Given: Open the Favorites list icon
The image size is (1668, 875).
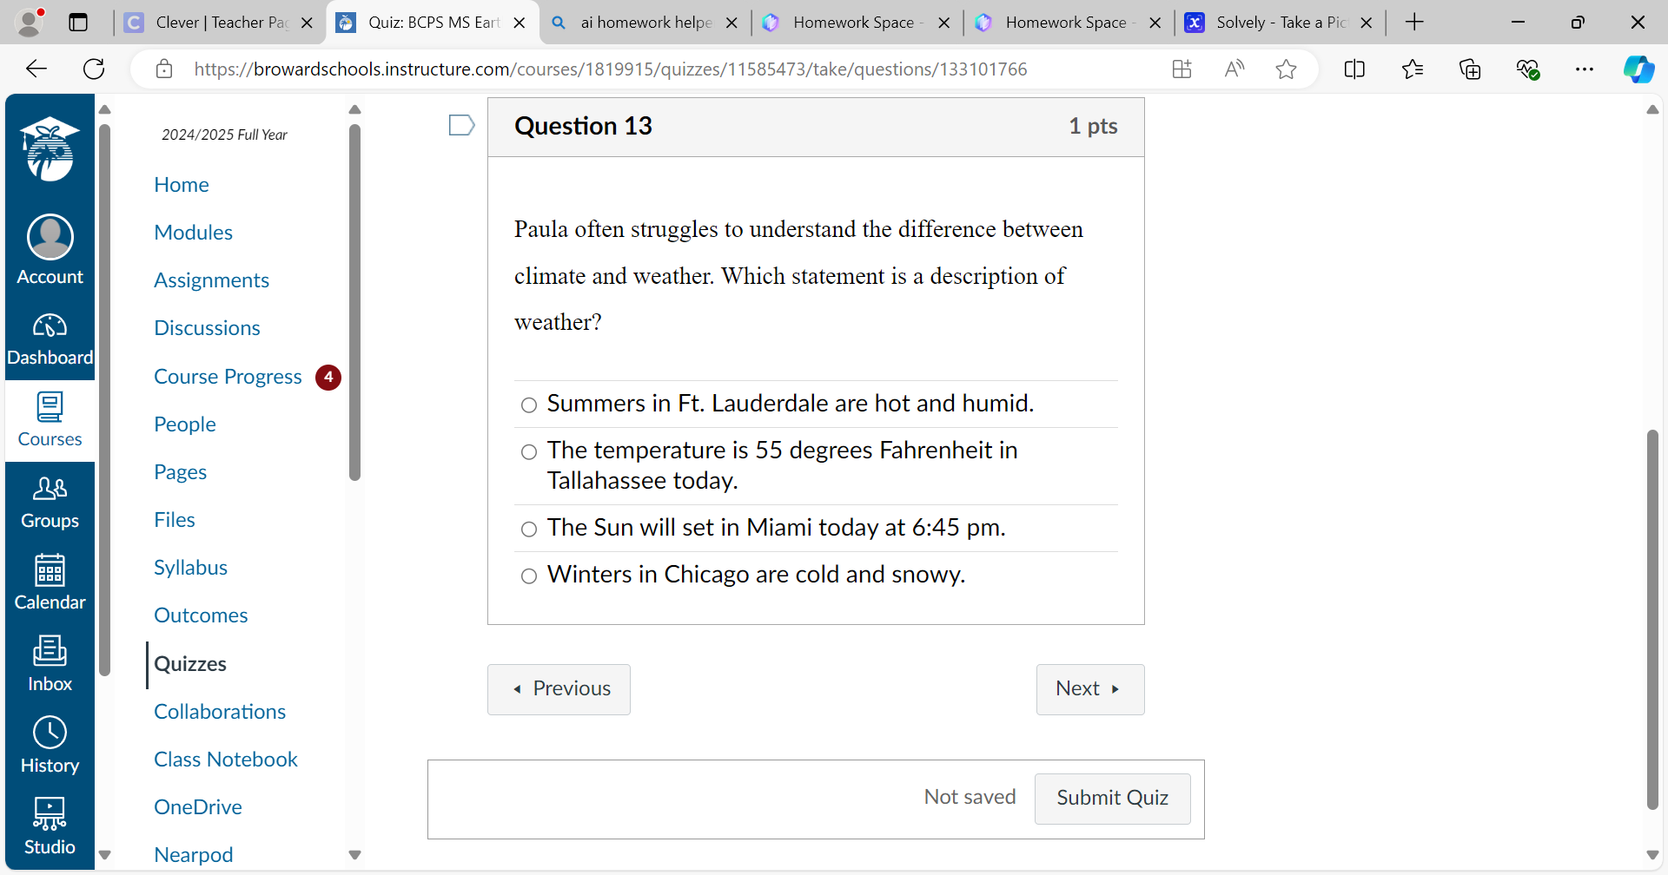Looking at the screenshot, I should (x=1413, y=69).
